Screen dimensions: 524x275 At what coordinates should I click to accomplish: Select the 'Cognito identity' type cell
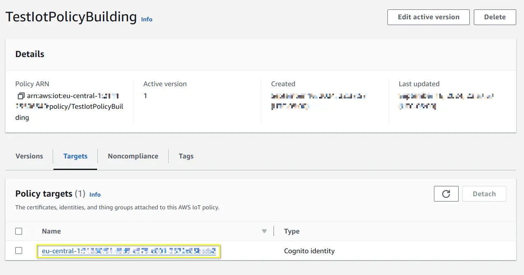pos(309,251)
